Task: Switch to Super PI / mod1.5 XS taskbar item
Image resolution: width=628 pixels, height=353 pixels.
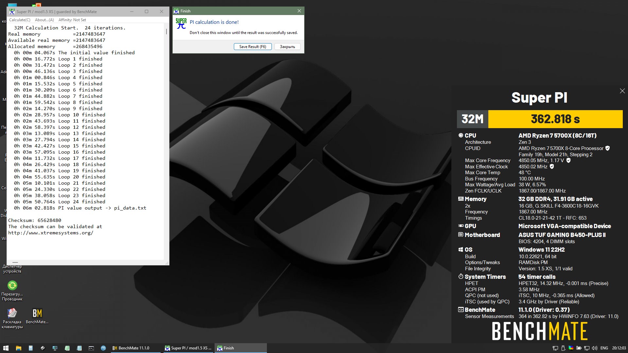Action: click(188, 348)
